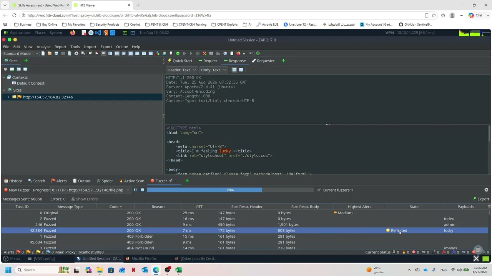492x276 pixels.
Task: Click the browser address bar URL
Action: tap(119, 15)
